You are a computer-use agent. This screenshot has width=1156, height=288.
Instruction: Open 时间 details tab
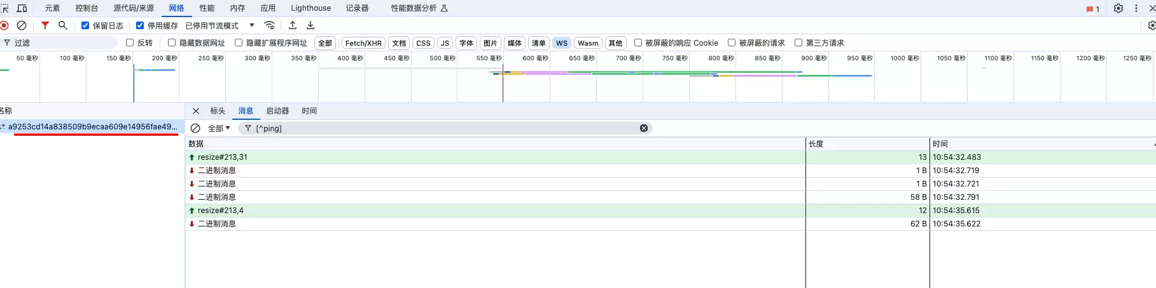[309, 111]
